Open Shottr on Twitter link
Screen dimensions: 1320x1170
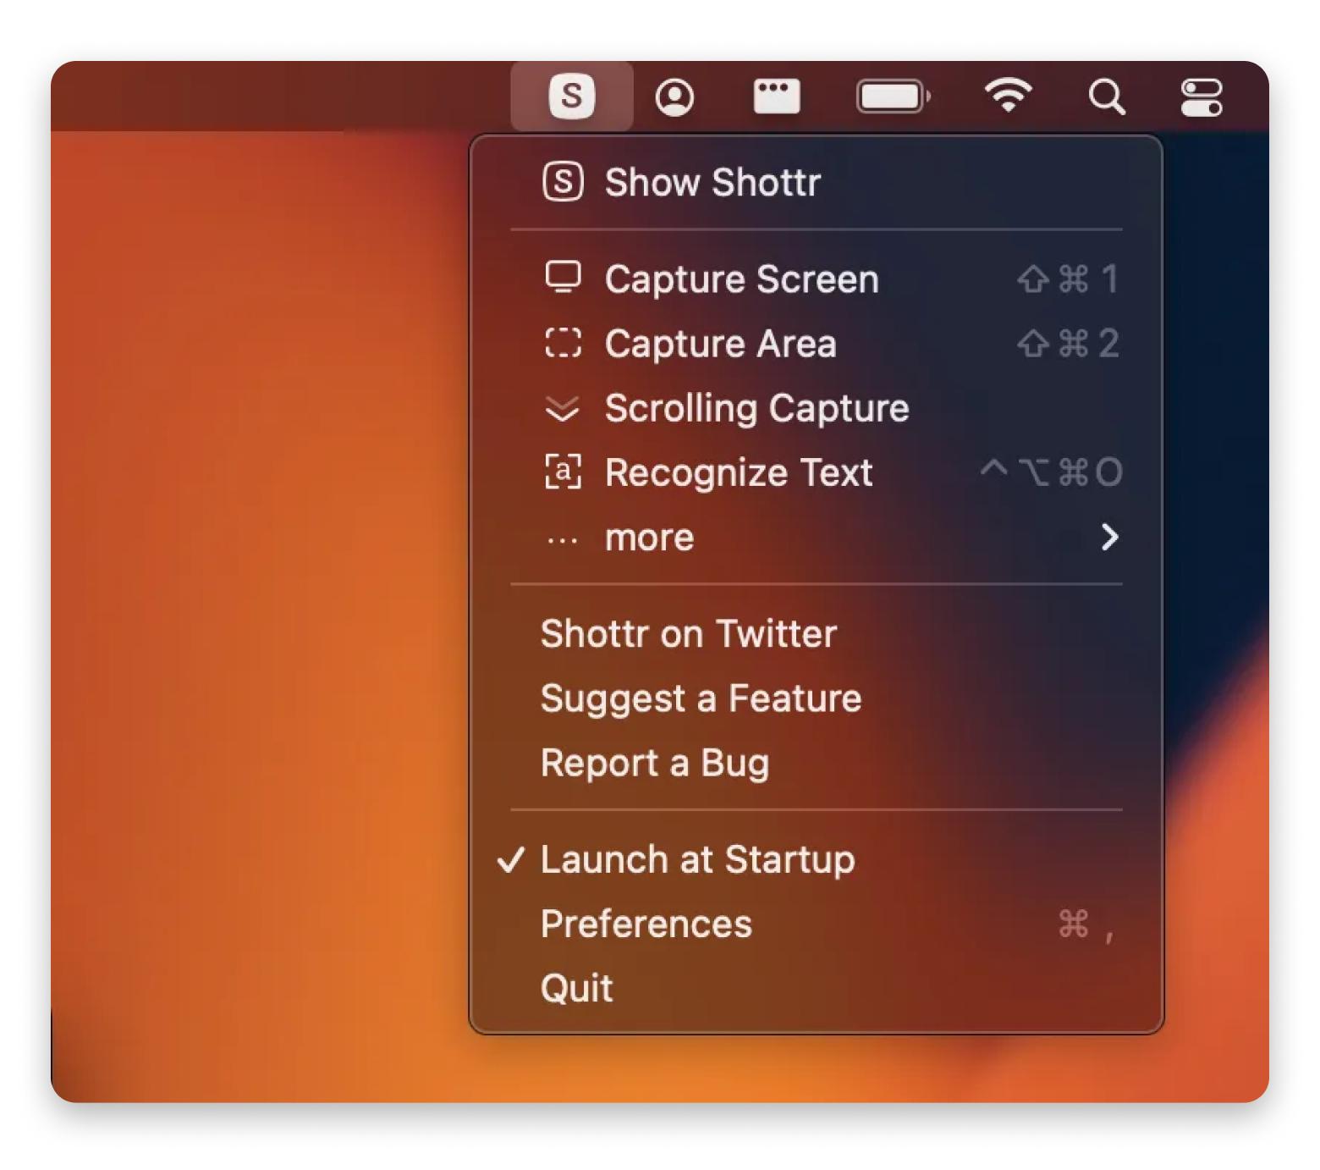click(688, 633)
